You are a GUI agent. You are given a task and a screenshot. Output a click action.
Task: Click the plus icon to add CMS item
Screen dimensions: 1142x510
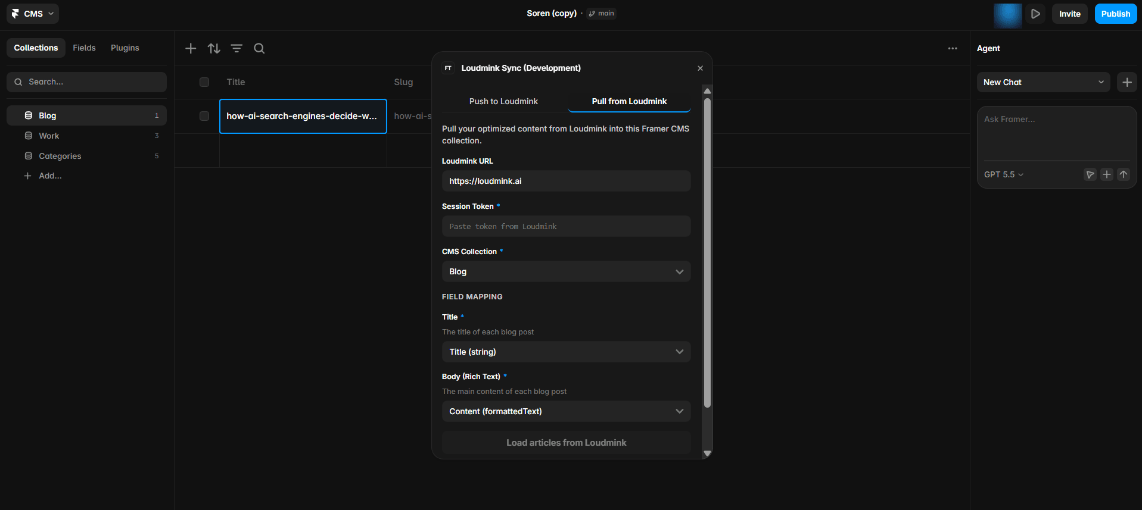tap(191, 48)
